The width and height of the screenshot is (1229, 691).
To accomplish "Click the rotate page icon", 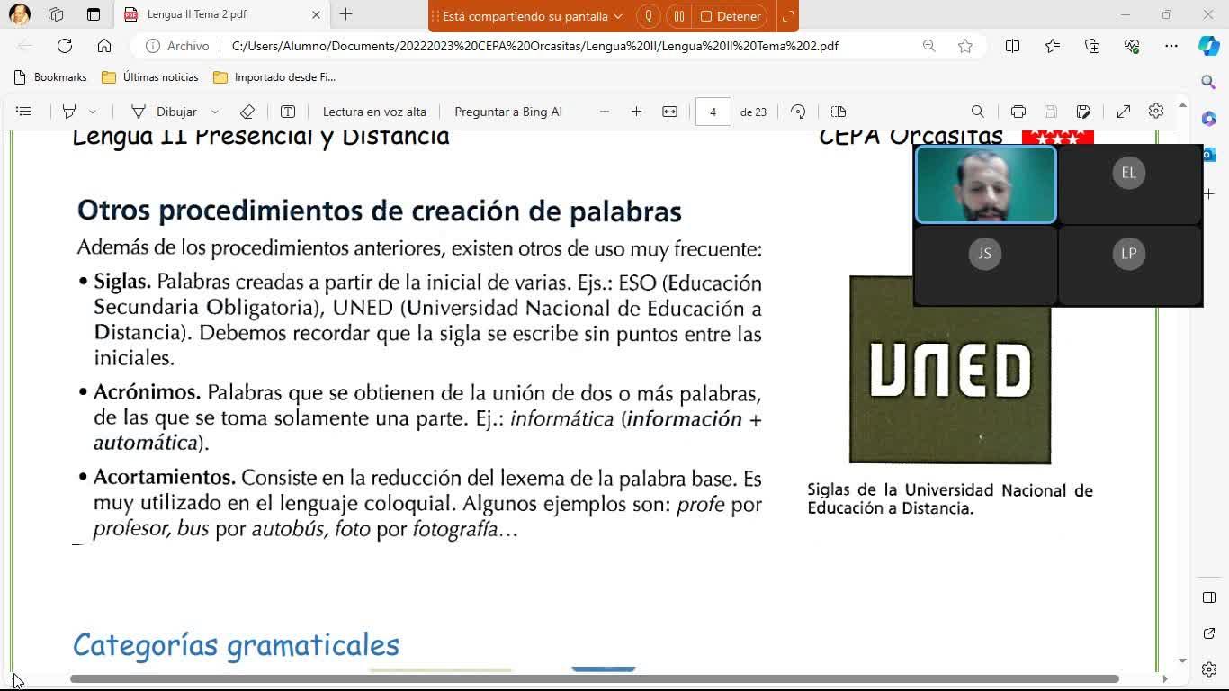I will click(x=798, y=112).
